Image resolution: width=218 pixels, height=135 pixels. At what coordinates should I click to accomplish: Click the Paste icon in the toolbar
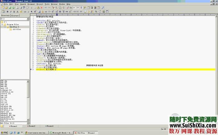pos(38,8)
